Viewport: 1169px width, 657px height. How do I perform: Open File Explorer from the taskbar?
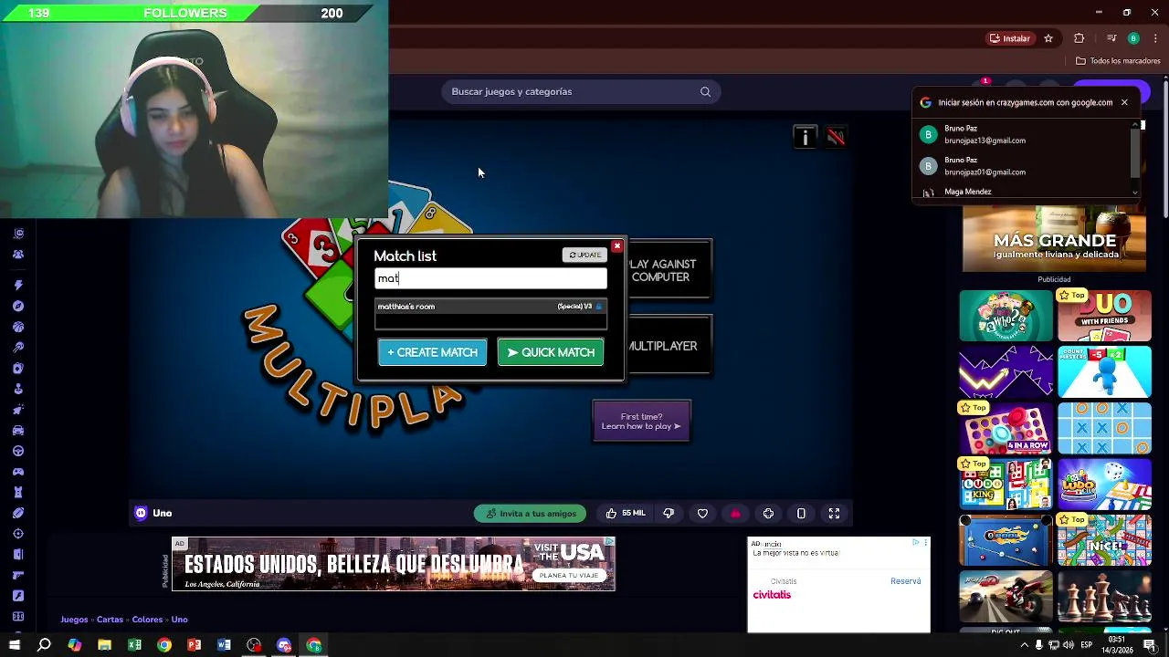pos(104,645)
